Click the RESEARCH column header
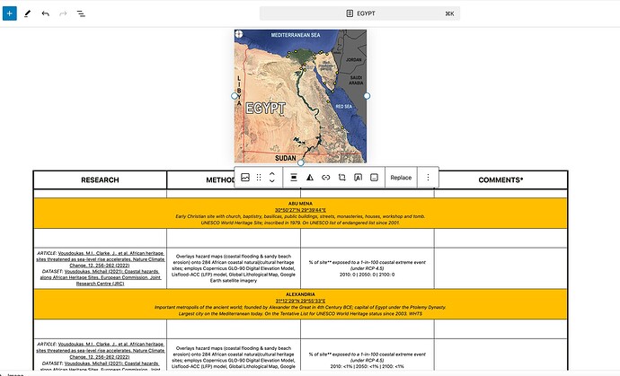 [x=100, y=180]
